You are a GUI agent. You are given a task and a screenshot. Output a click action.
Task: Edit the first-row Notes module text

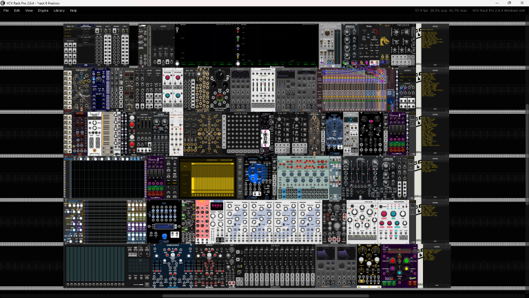click(x=435, y=45)
